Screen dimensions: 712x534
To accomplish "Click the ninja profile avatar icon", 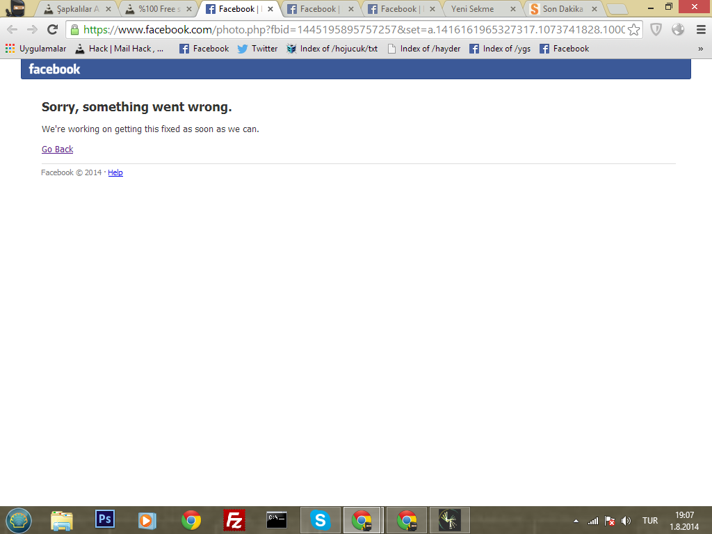I will (x=15, y=8).
